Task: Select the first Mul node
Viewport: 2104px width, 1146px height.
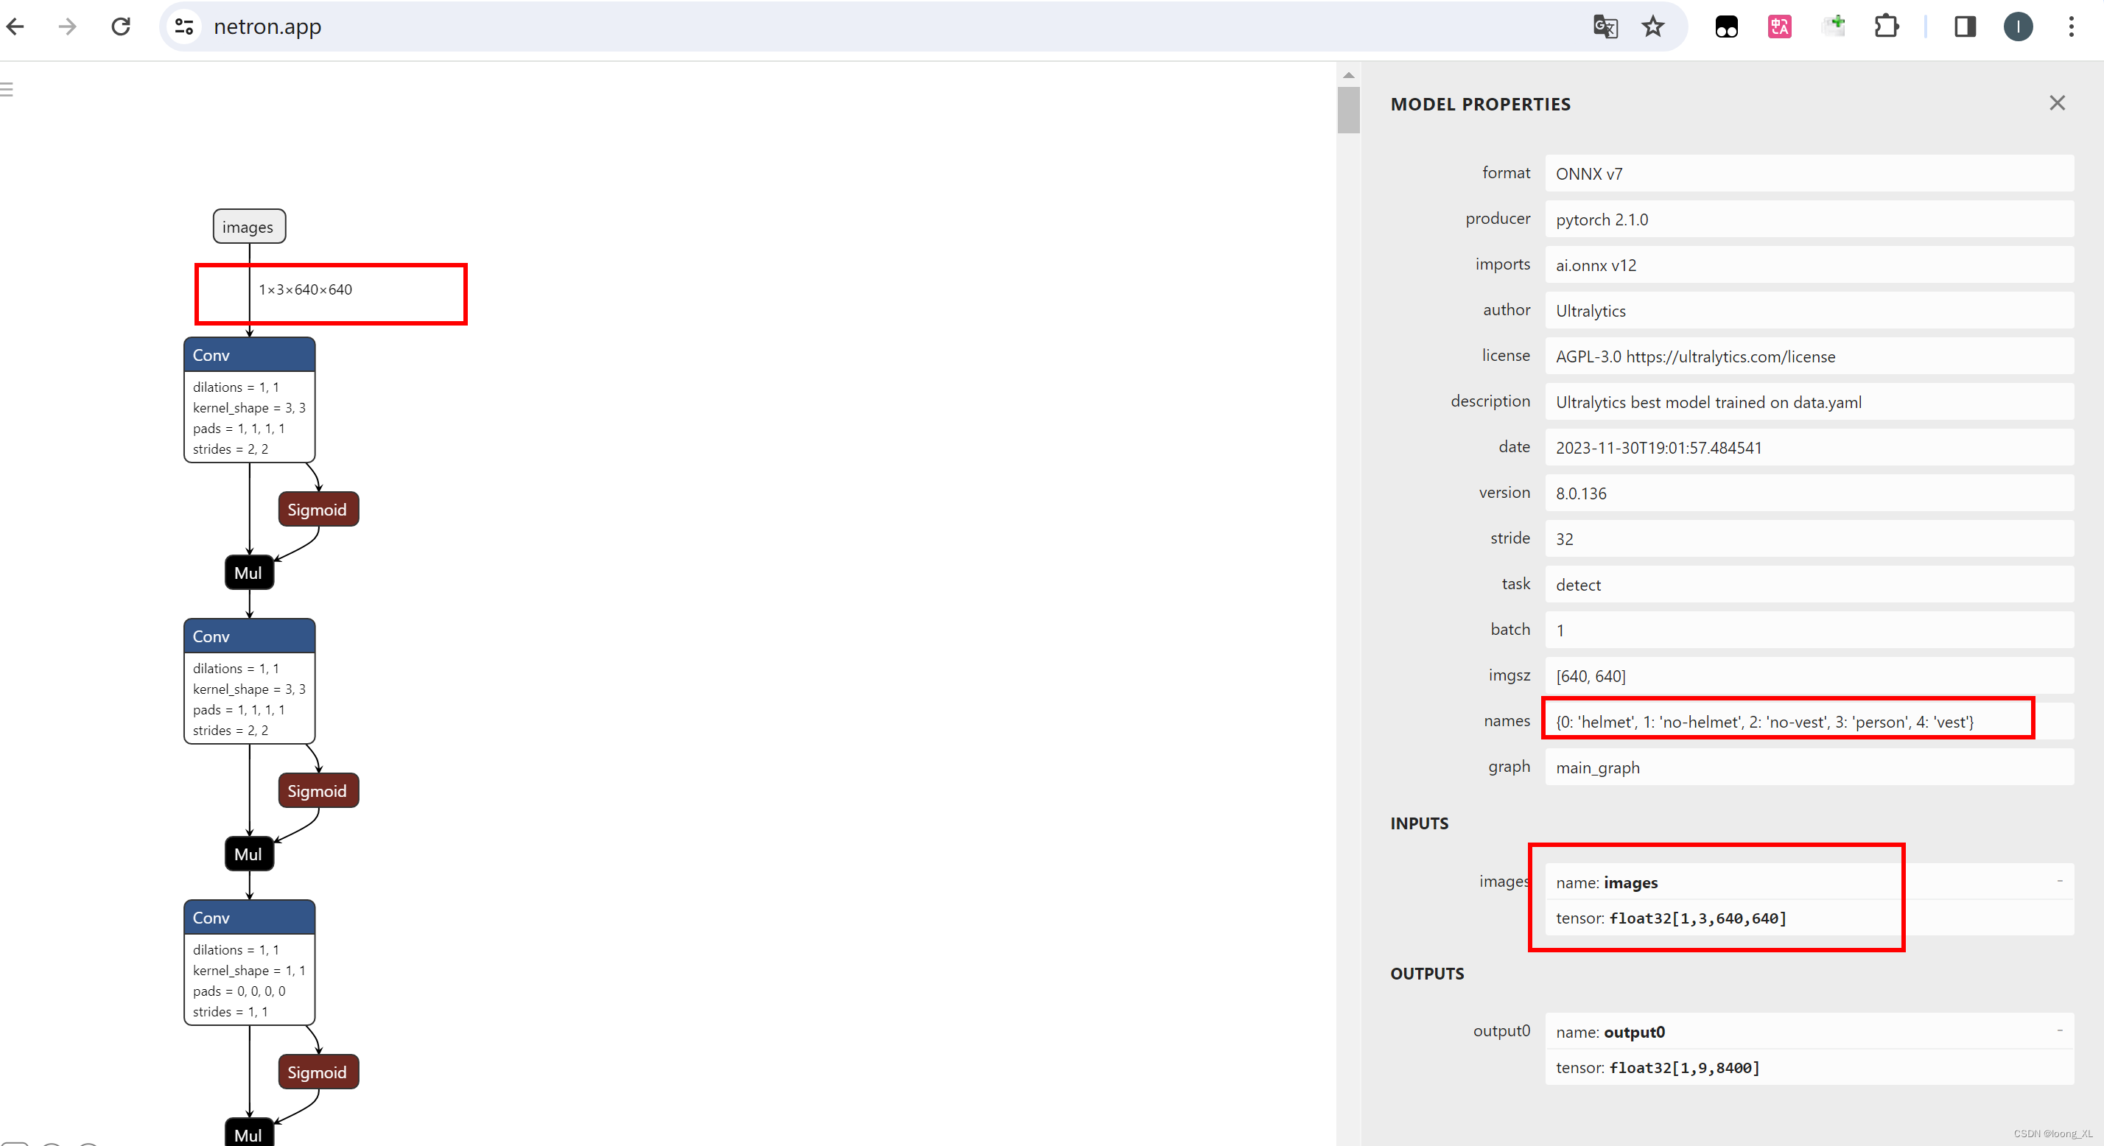Action: coord(248,572)
